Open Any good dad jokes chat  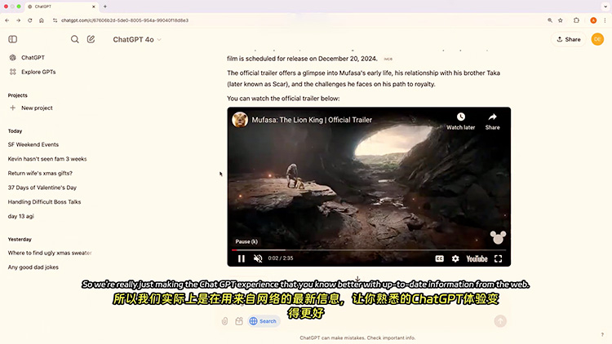tap(33, 267)
